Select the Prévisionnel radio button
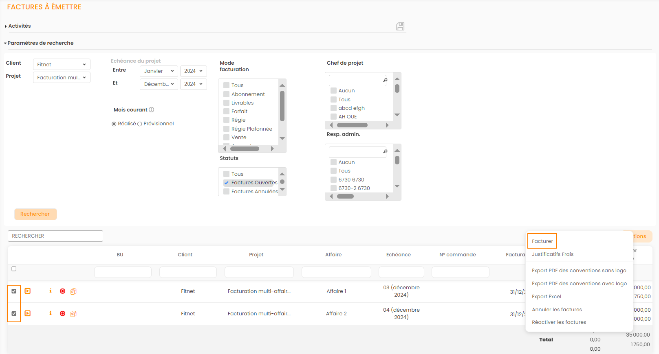Viewport: 659px width, 354px height. pyautogui.click(x=140, y=124)
